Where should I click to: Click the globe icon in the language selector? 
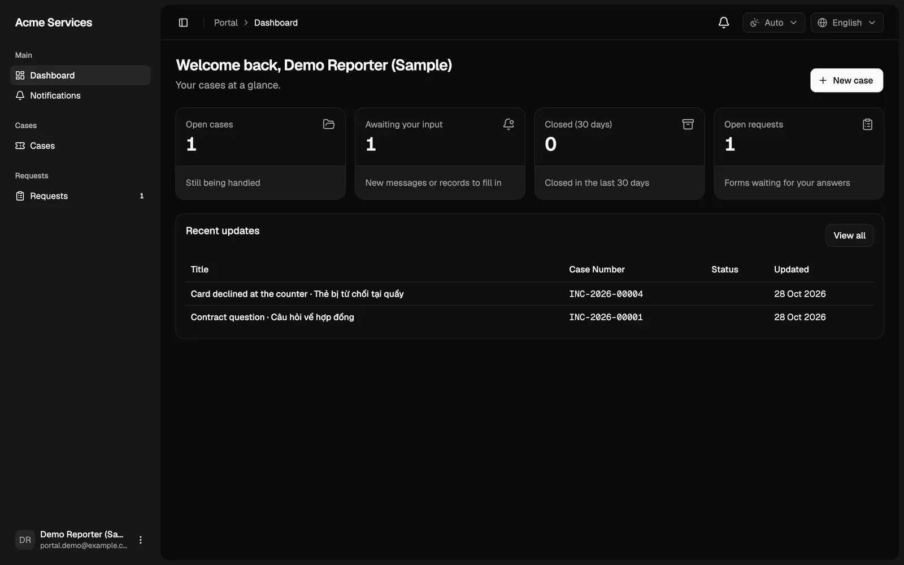pyautogui.click(x=823, y=23)
